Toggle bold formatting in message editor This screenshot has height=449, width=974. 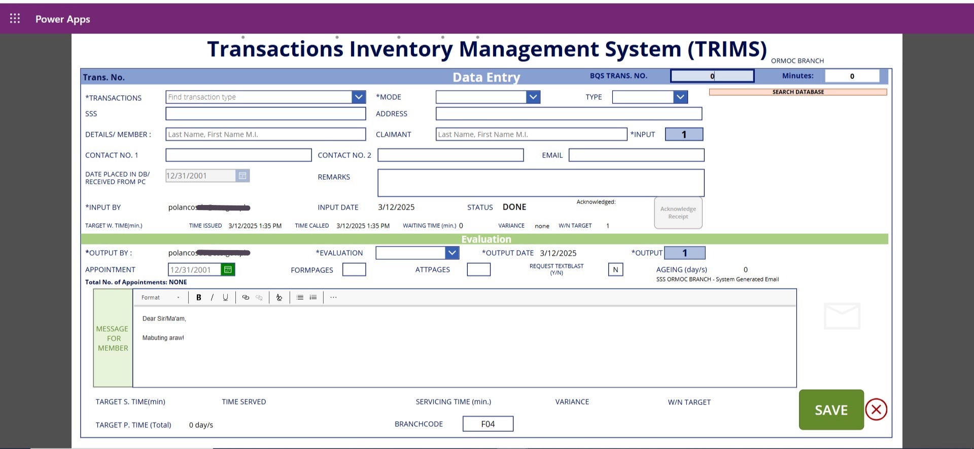[x=199, y=298]
